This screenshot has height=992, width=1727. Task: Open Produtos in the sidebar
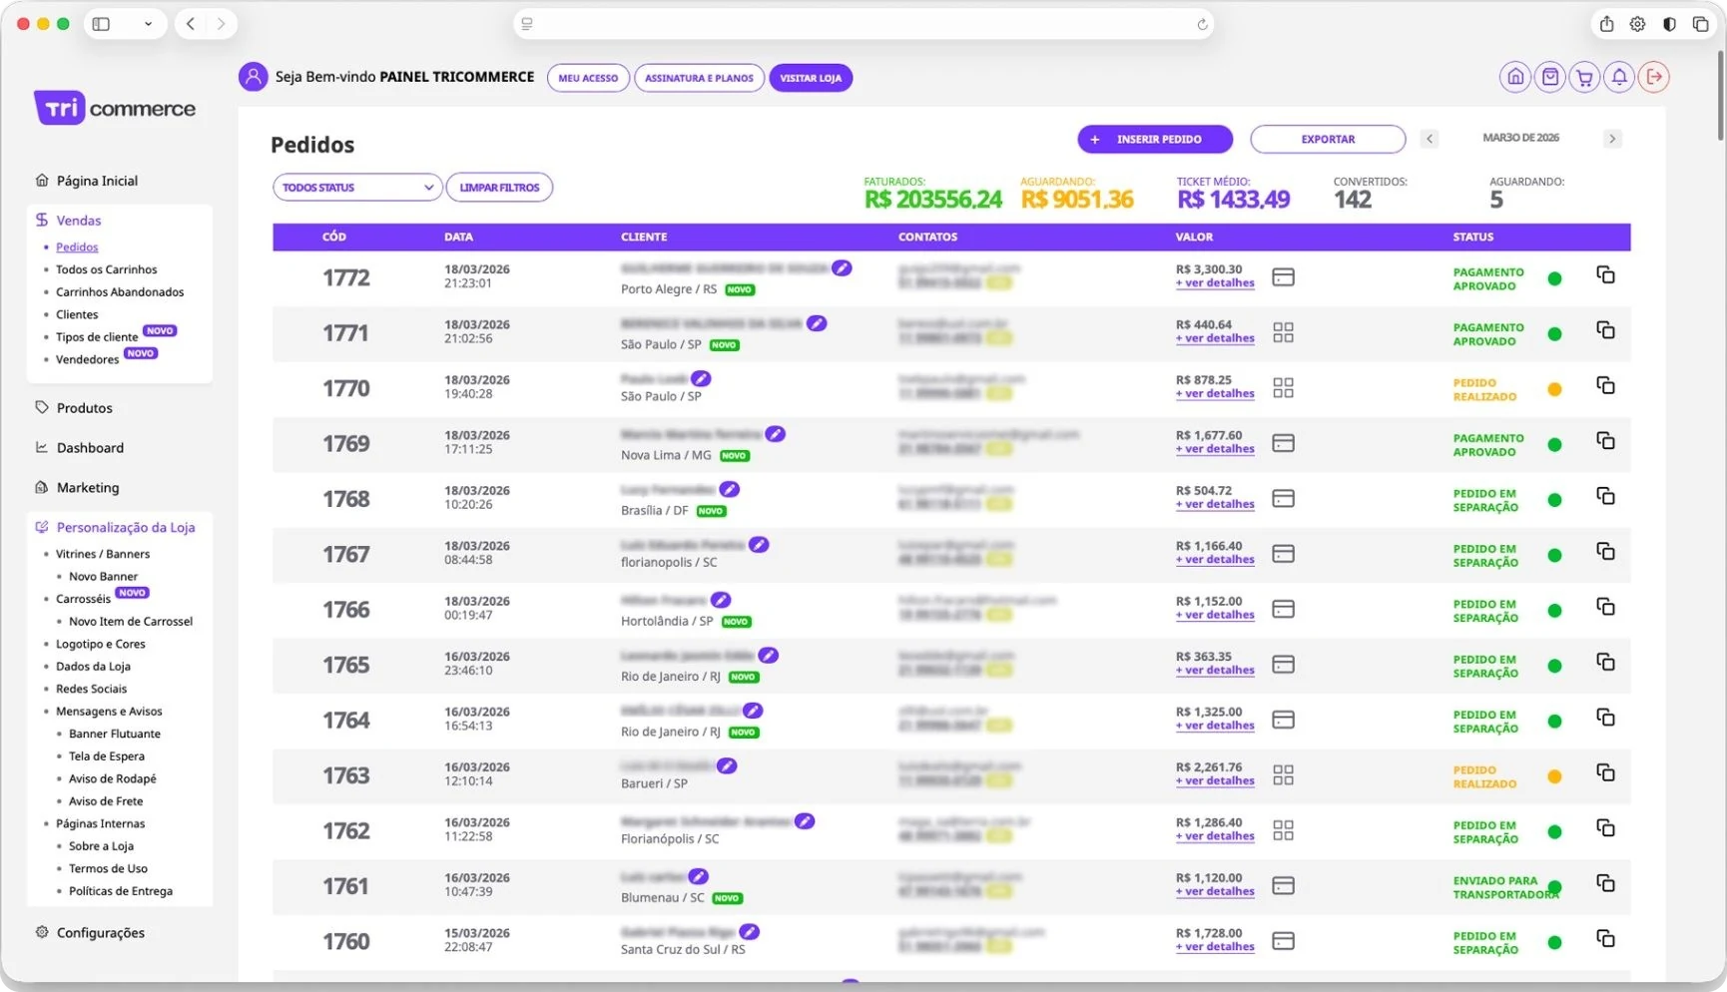point(84,408)
